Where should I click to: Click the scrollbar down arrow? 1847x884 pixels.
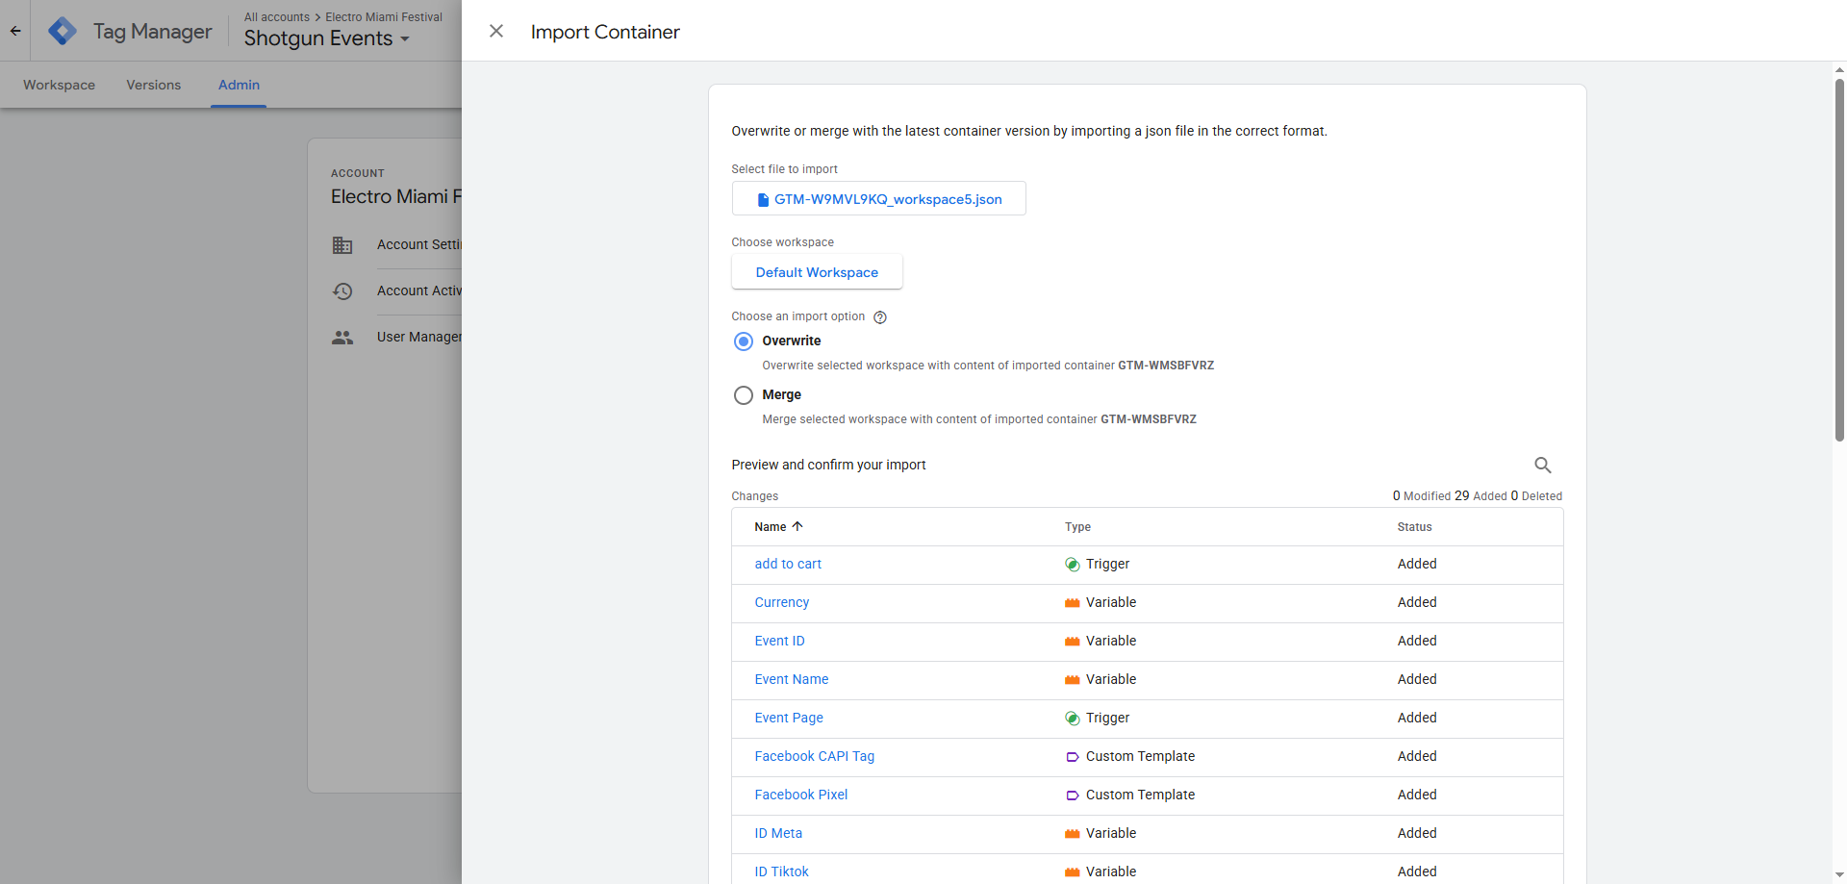click(x=1839, y=875)
